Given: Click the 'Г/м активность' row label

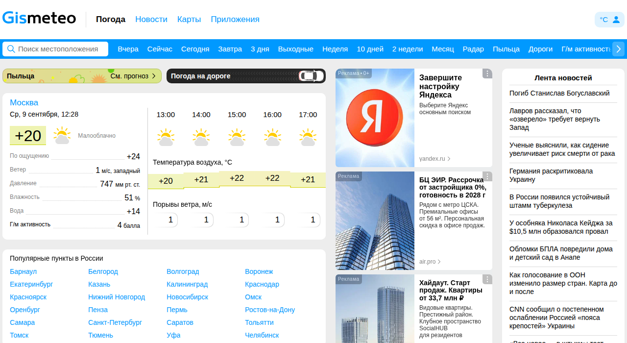Looking at the screenshot, I should (x=30, y=224).
